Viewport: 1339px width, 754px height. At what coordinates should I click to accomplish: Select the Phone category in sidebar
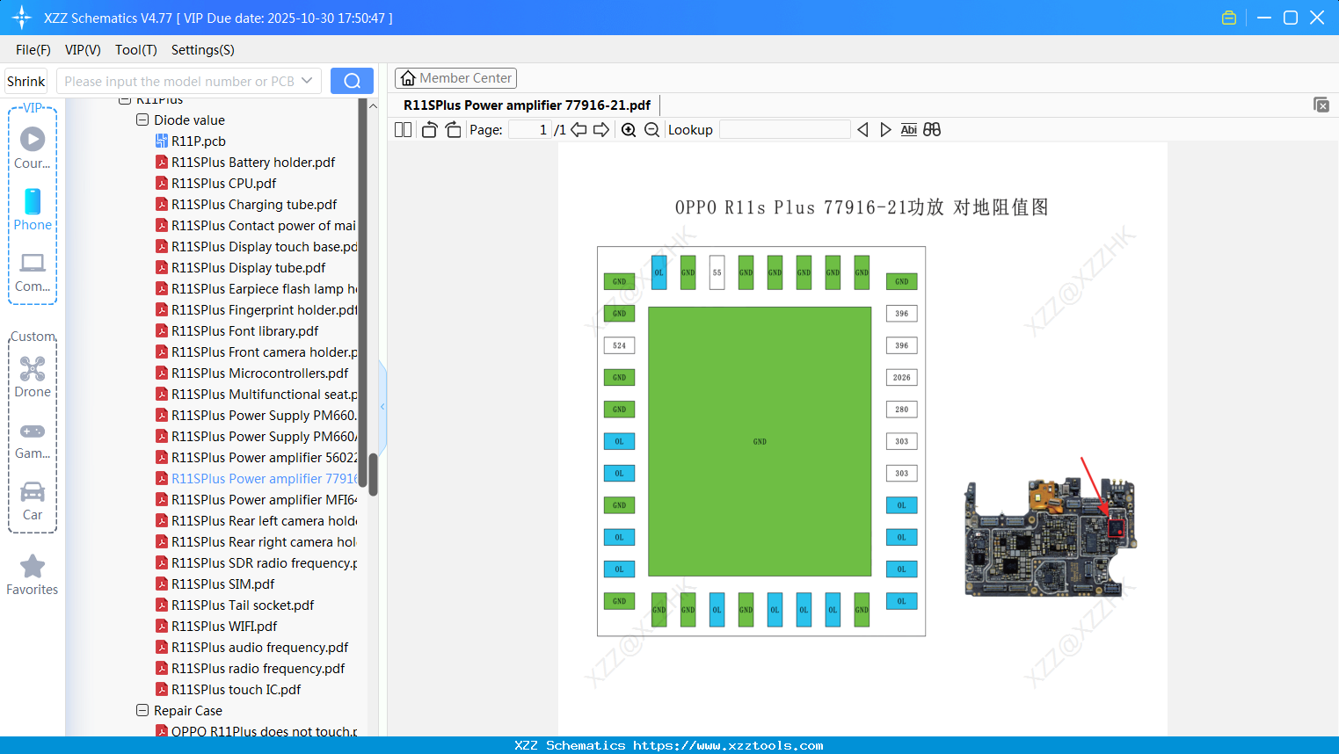pos(33,209)
